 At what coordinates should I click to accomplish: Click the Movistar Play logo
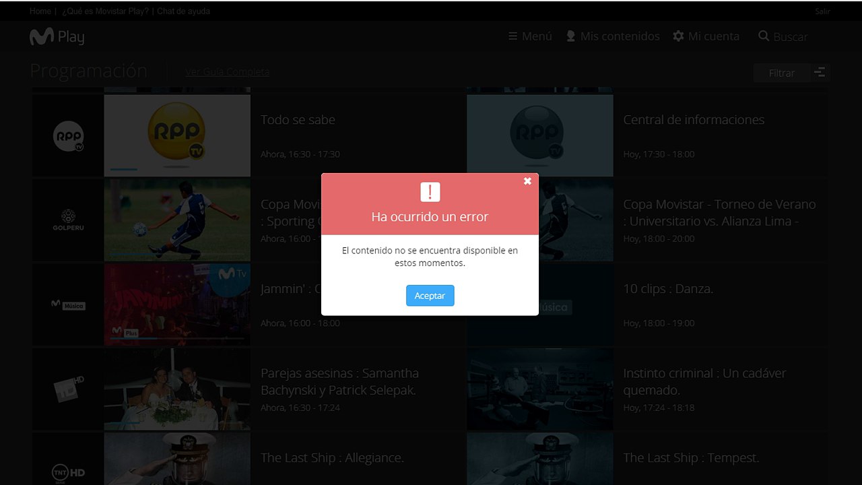coord(57,37)
